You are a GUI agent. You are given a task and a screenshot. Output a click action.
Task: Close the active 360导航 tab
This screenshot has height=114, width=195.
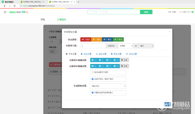(75, 2)
